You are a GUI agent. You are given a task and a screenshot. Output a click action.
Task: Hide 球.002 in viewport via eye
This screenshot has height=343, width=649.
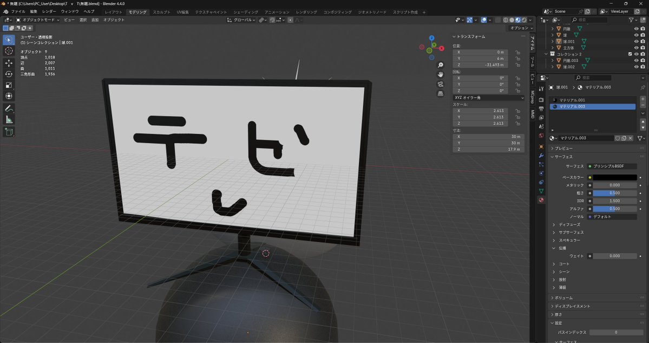pyautogui.click(x=637, y=67)
